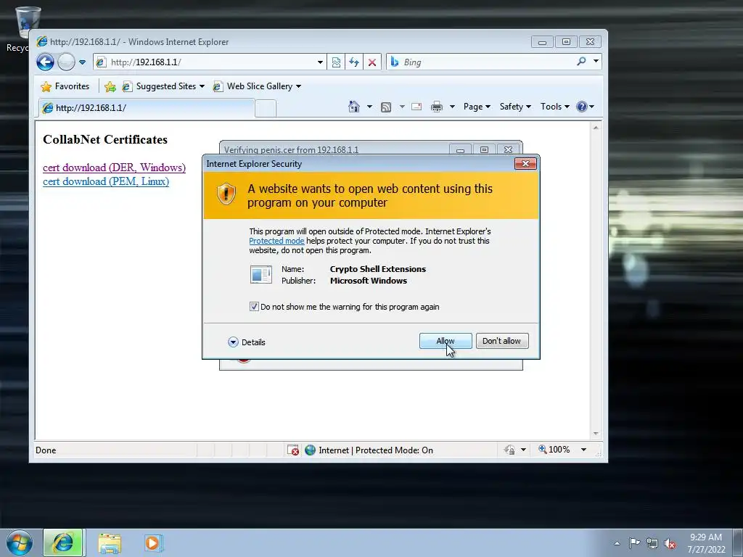Click the Windows Start orb
This screenshot has width=743, height=557.
click(x=20, y=542)
